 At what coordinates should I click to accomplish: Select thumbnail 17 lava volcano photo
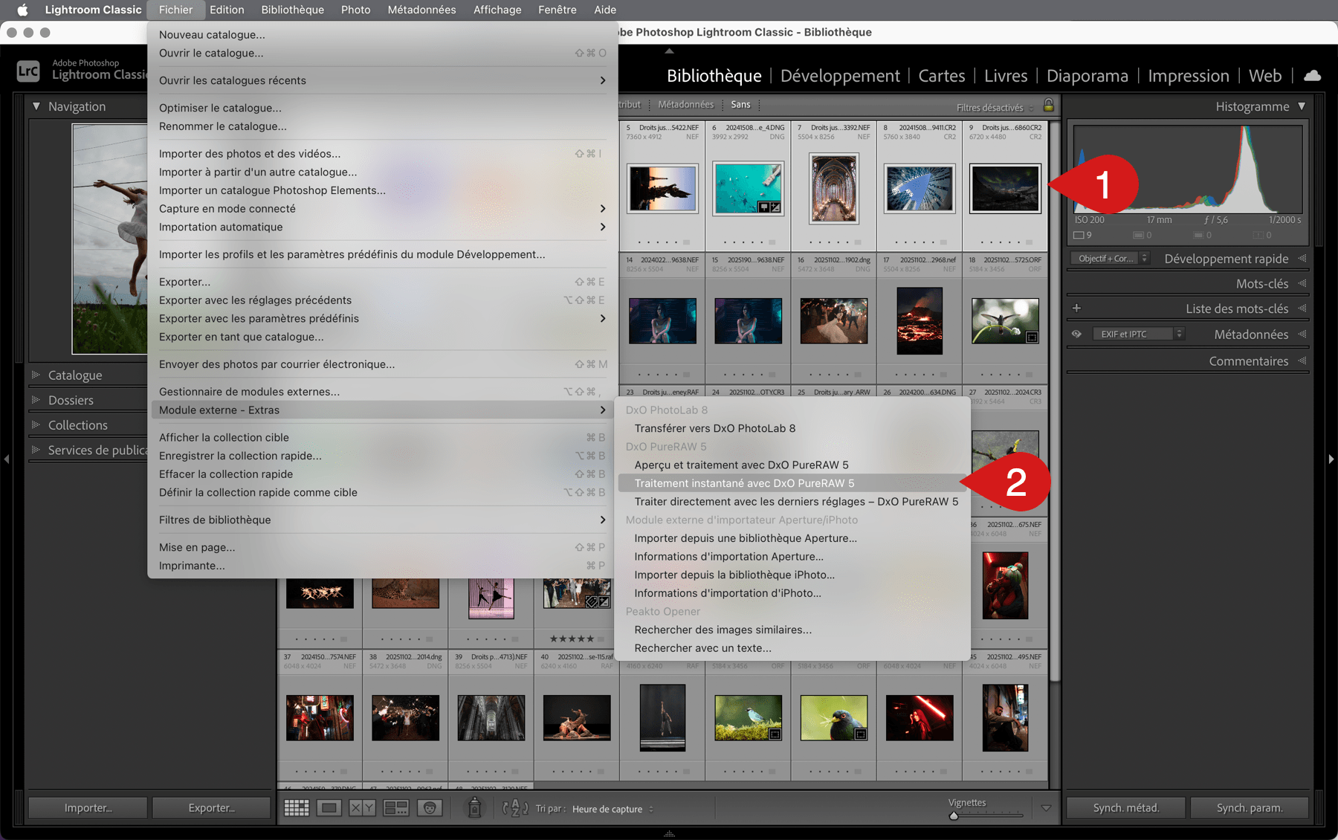(x=920, y=320)
